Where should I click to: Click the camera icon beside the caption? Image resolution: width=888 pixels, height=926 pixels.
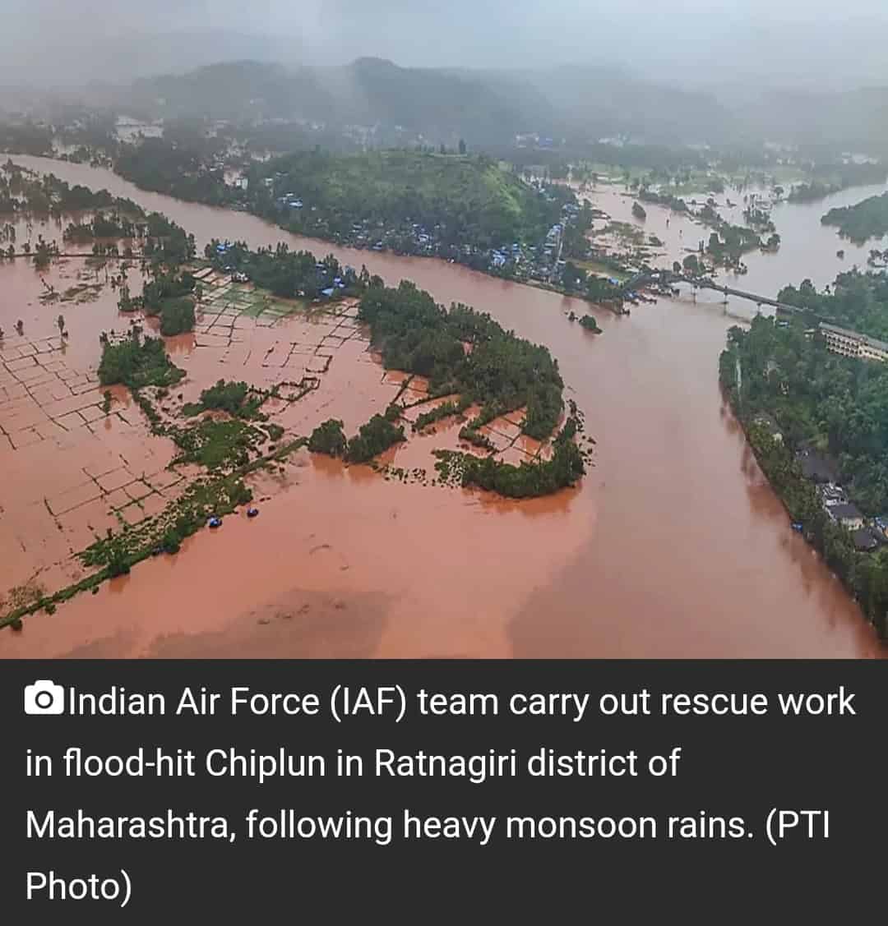[x=44, y=698]
